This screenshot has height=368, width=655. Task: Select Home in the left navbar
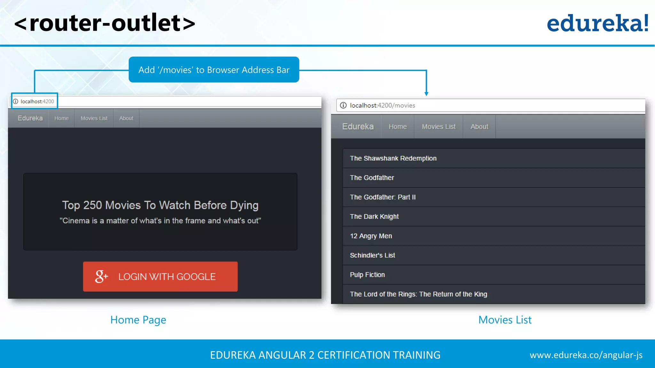coord(61,118)
